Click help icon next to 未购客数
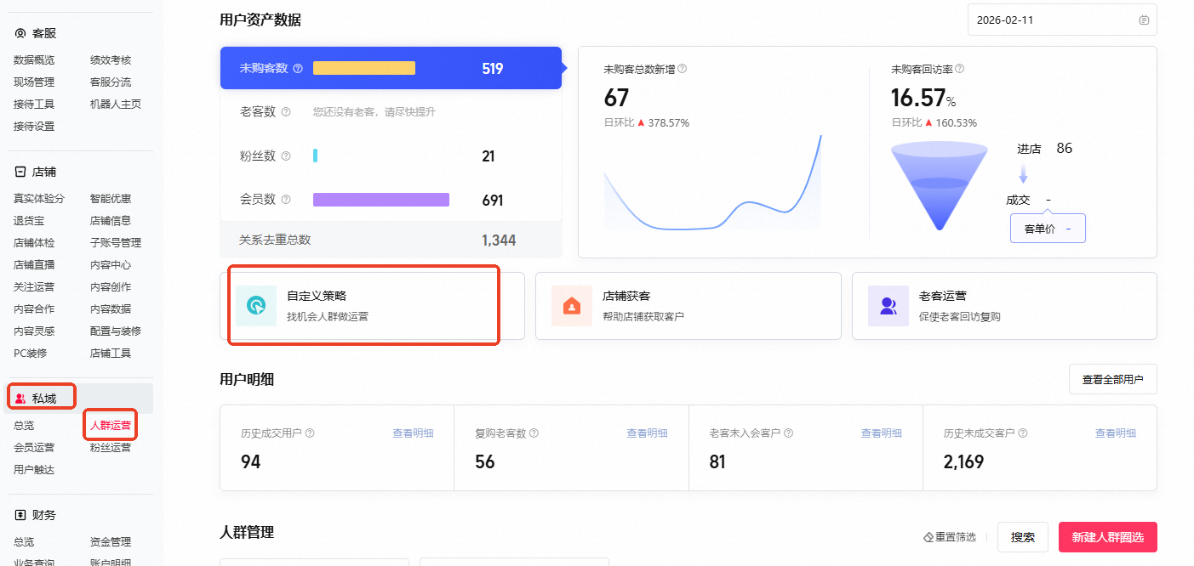 [x=298, y=69]
